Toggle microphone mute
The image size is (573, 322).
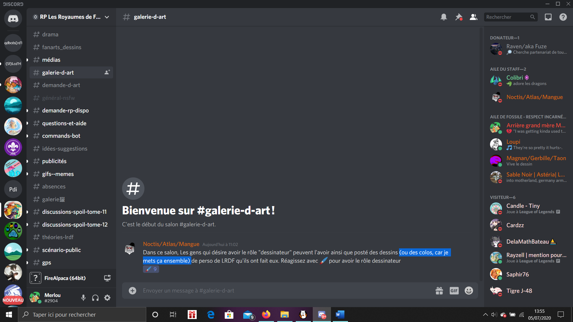point(84,298)
